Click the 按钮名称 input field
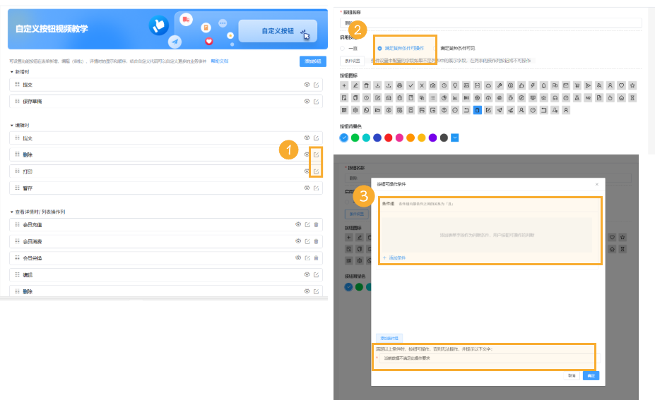The image size is (655, 400). point(491,23)
